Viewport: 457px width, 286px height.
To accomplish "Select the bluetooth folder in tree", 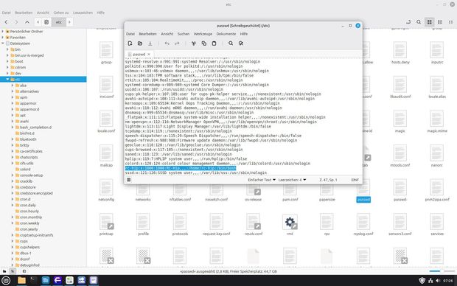I will [28, 139].
